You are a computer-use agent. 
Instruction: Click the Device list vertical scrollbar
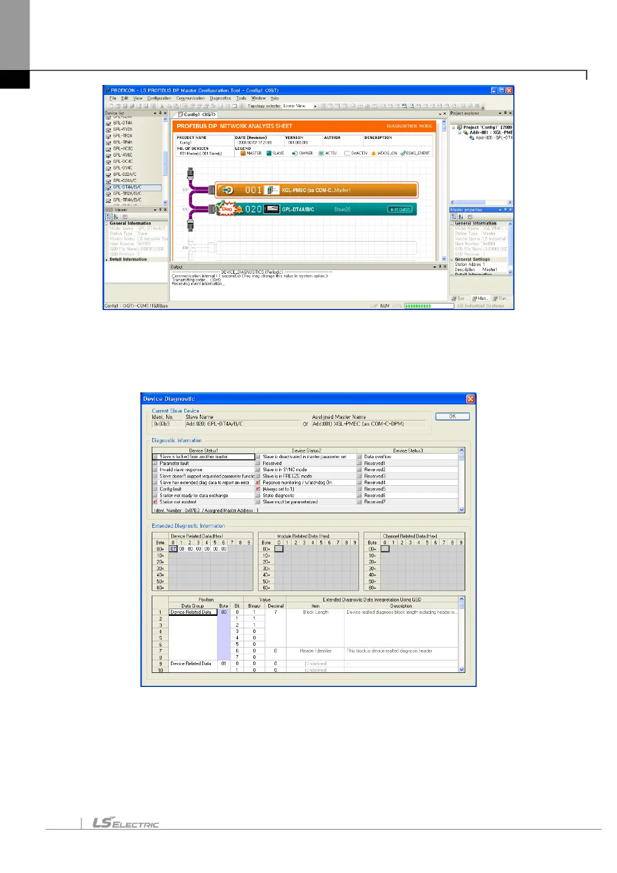pyautogui.click(x=165, y=161)
